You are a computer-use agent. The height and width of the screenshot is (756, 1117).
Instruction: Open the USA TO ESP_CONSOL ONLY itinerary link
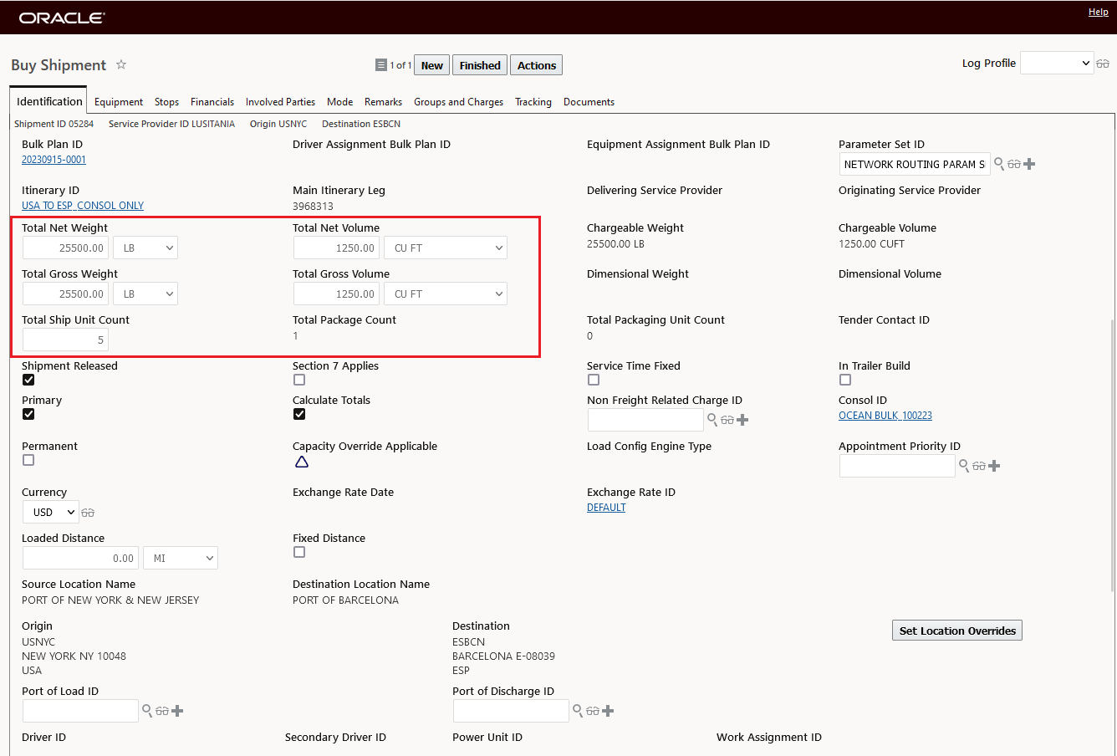point(83,206)
